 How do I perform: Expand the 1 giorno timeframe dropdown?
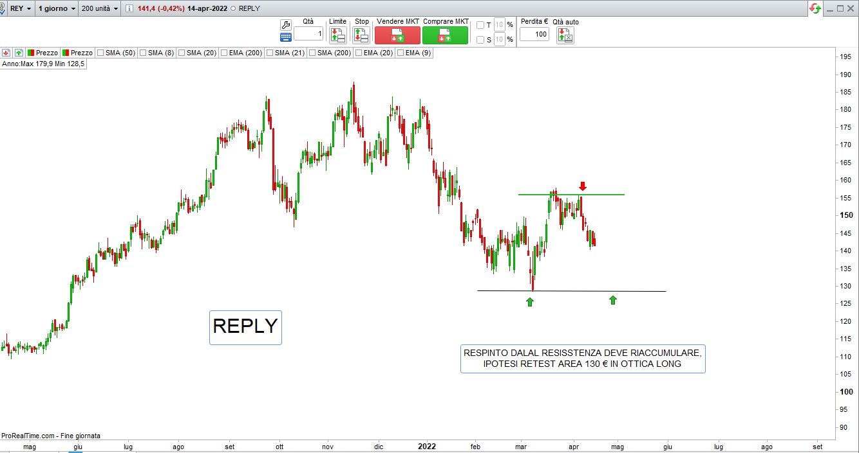pyautogui.click(x=57, y=9)
